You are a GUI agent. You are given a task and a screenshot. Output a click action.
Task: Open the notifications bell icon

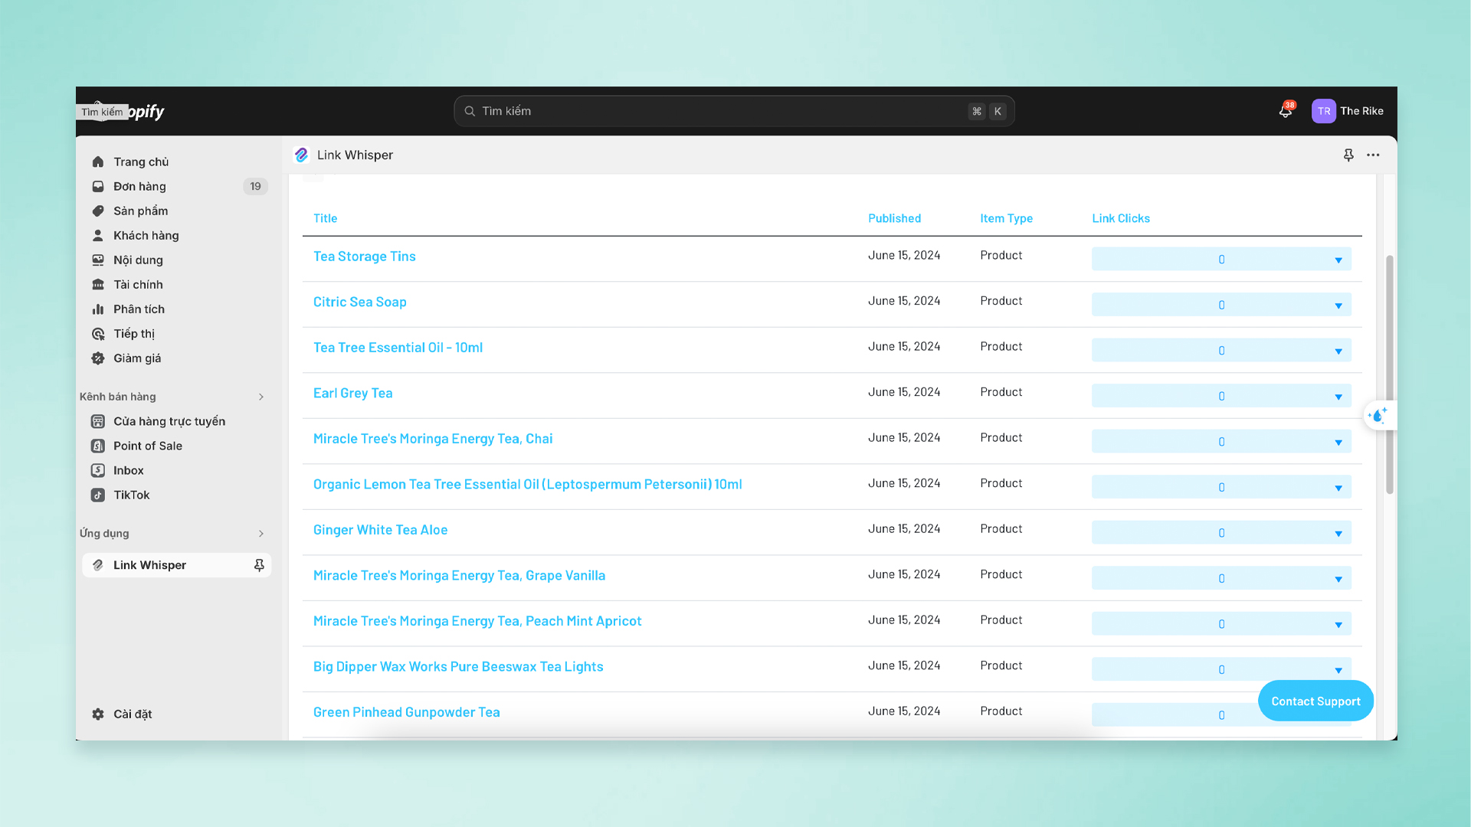pyautogui.click(x=1285, y=112)
